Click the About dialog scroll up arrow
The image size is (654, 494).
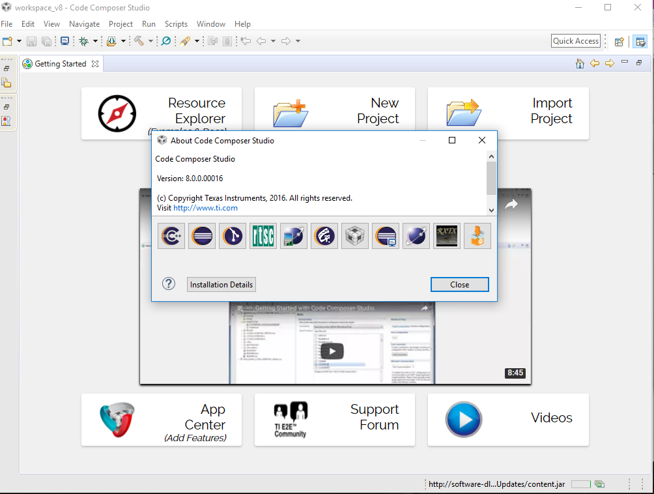491,156
